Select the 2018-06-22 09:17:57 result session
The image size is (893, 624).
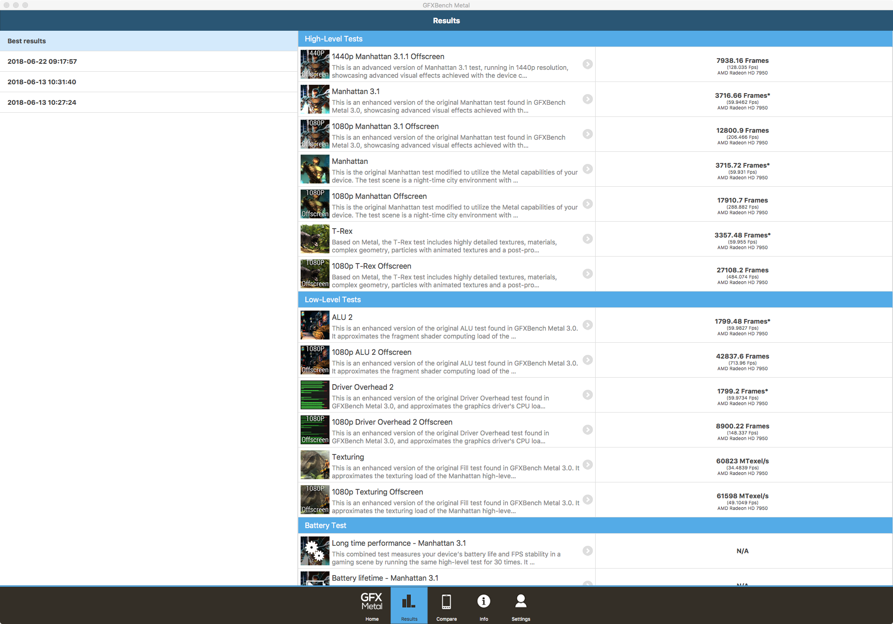[149, 61]
